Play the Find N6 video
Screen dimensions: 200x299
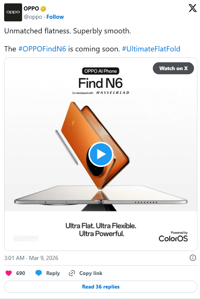point(101,154)
